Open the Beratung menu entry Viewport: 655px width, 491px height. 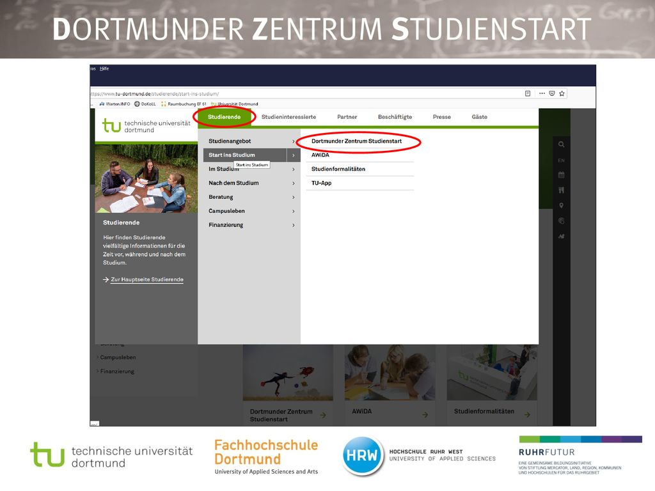221,197
